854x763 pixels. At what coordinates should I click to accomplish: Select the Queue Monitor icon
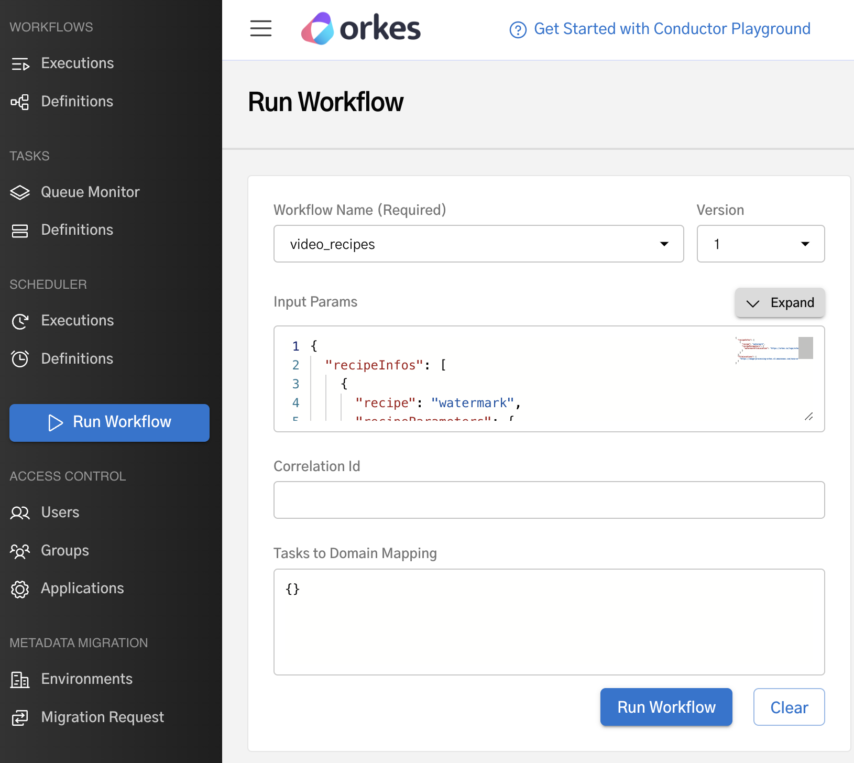[20, 192]
